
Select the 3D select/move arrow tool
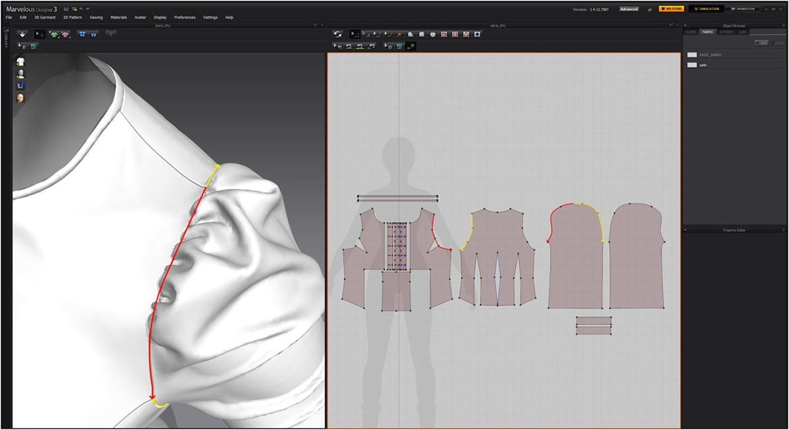pos(40,33)
